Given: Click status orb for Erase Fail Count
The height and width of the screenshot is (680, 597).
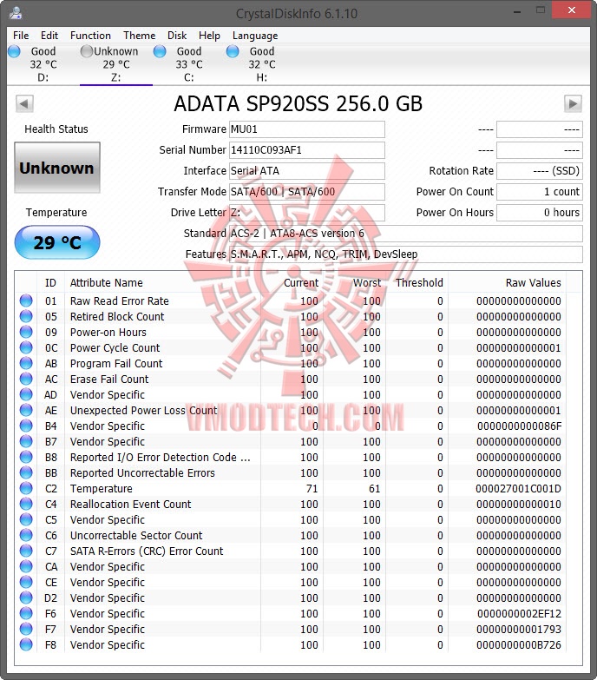Looking at the screenshot, I should click(26, 379).
